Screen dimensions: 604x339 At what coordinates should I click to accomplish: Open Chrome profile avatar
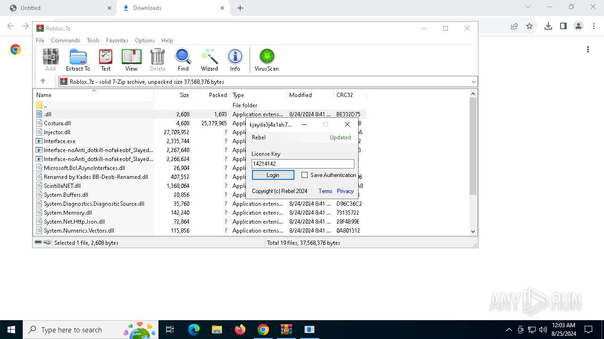(579, 26)
